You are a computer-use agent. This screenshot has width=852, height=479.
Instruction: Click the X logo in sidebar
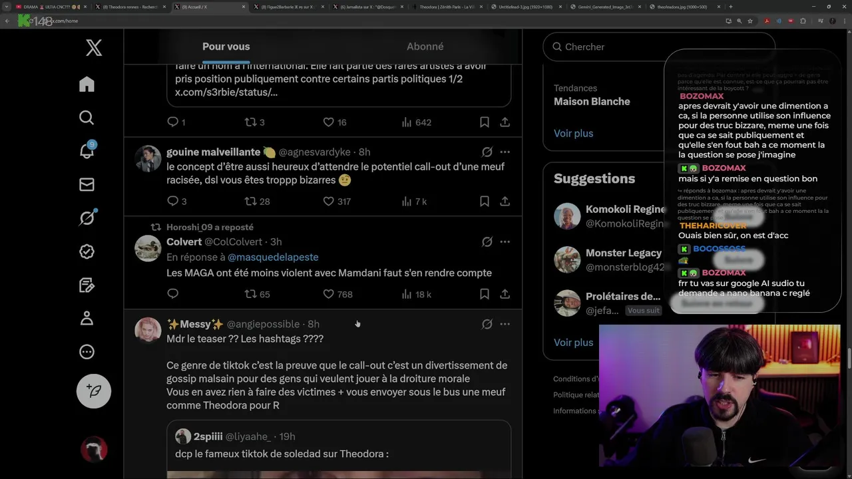(x=94, y=47)
